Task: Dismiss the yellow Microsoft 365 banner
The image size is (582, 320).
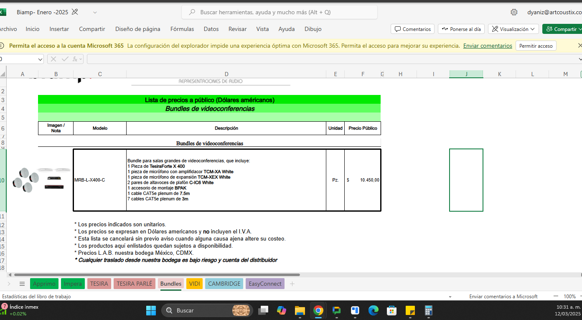Action: pos(579,45)
